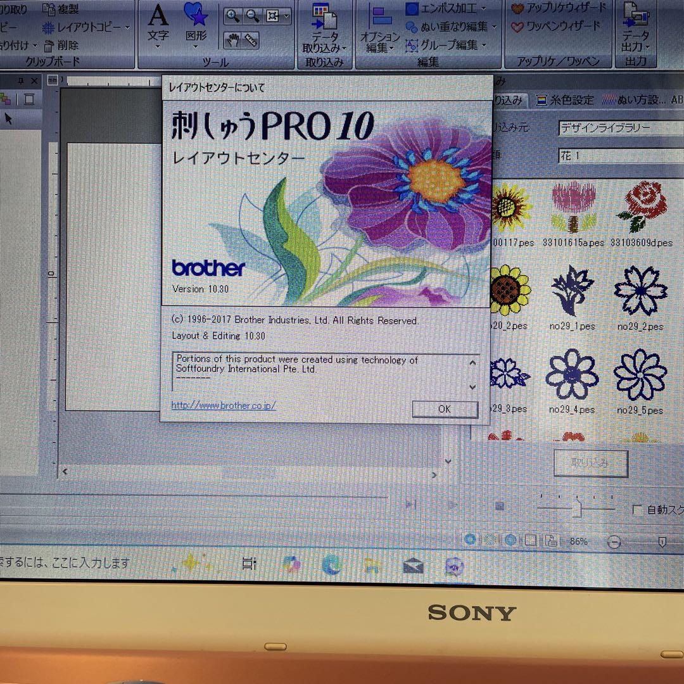The height and width of the screenshot is (684, 684).
Task: Click the pin icon on the left panel
Action: (20, 81)
